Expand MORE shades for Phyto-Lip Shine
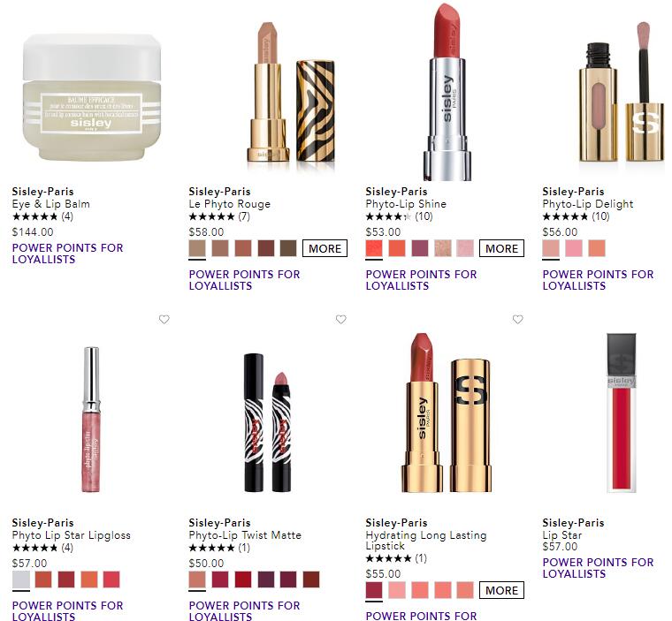The height and width of the screenshot is (621, 672). pyautogui.click(x=501, y=248)
